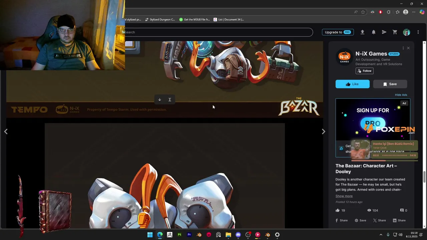The height and width of the screenshot is (240, 427).
Task: Open the Favorites list icon
Action: [397, 12]
